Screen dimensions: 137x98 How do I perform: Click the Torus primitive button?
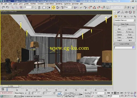pyautogui.click(x=119, y=37)
